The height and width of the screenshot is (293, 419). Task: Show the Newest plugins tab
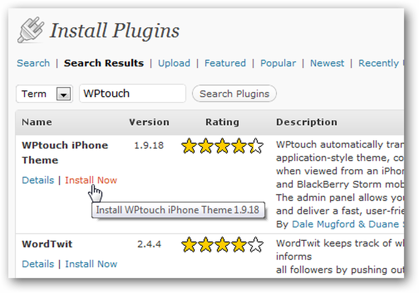[327, 63]
